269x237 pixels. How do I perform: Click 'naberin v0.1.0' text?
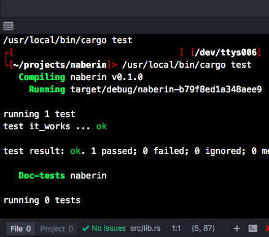(x=106, y=77)
